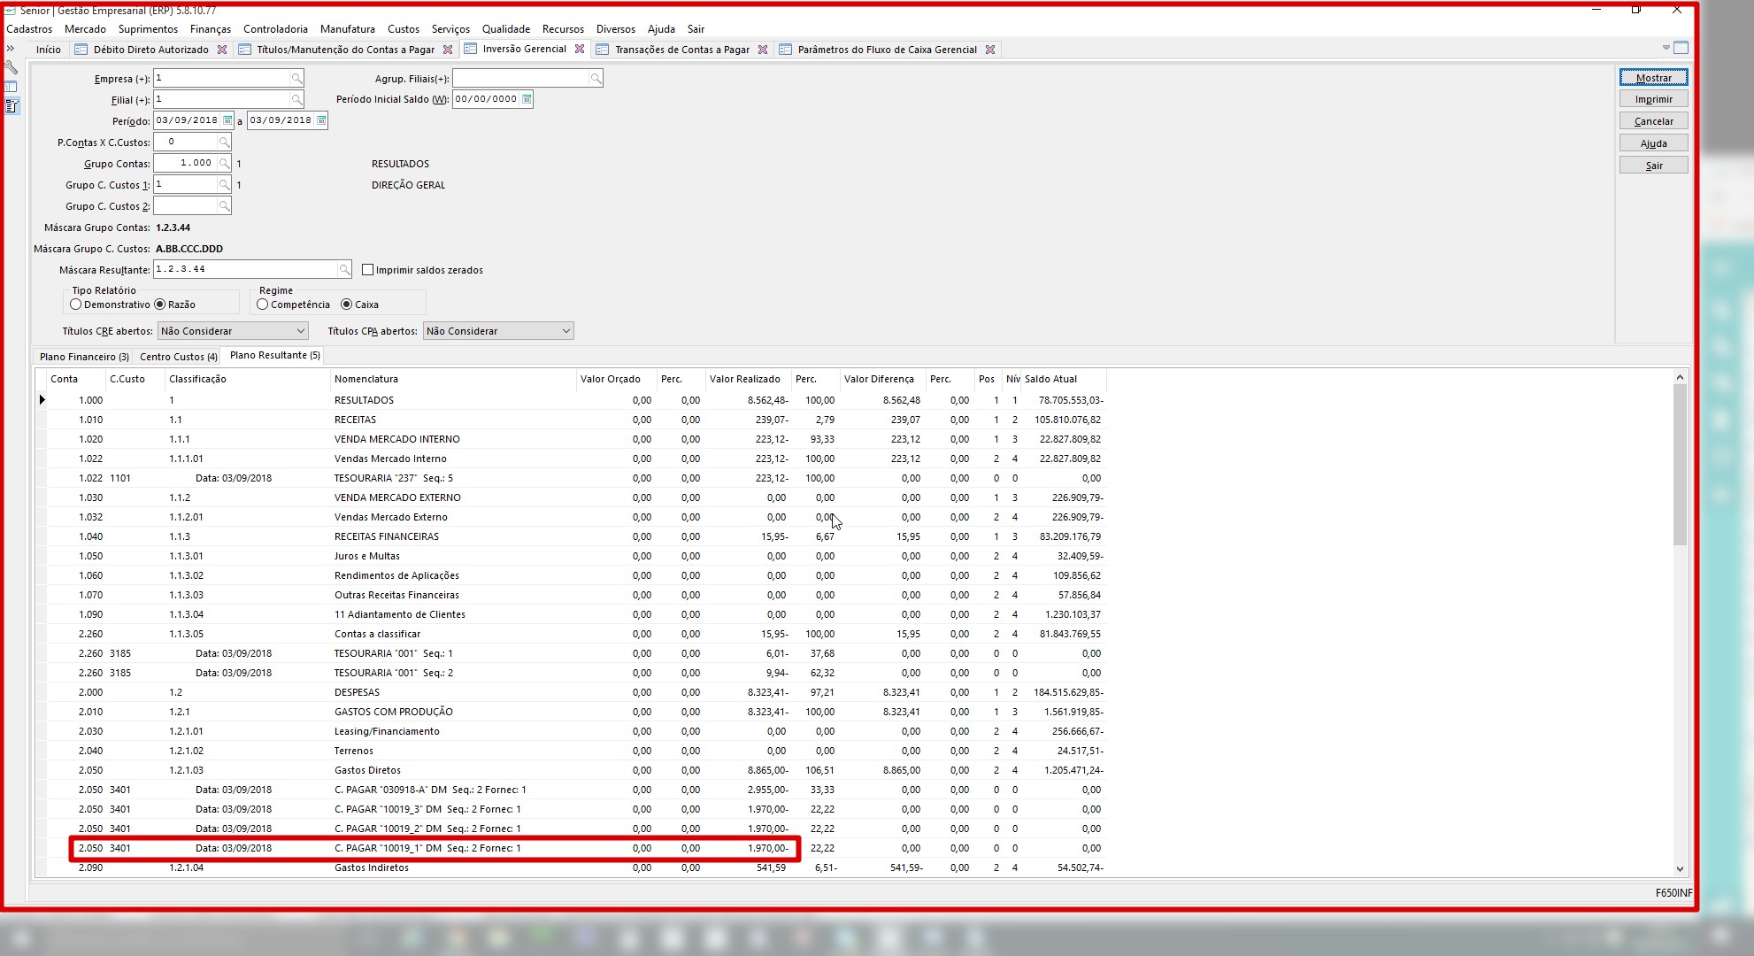Click the Mostrar button
This screenshot has height=956, width=1754.
(1653, 78)
